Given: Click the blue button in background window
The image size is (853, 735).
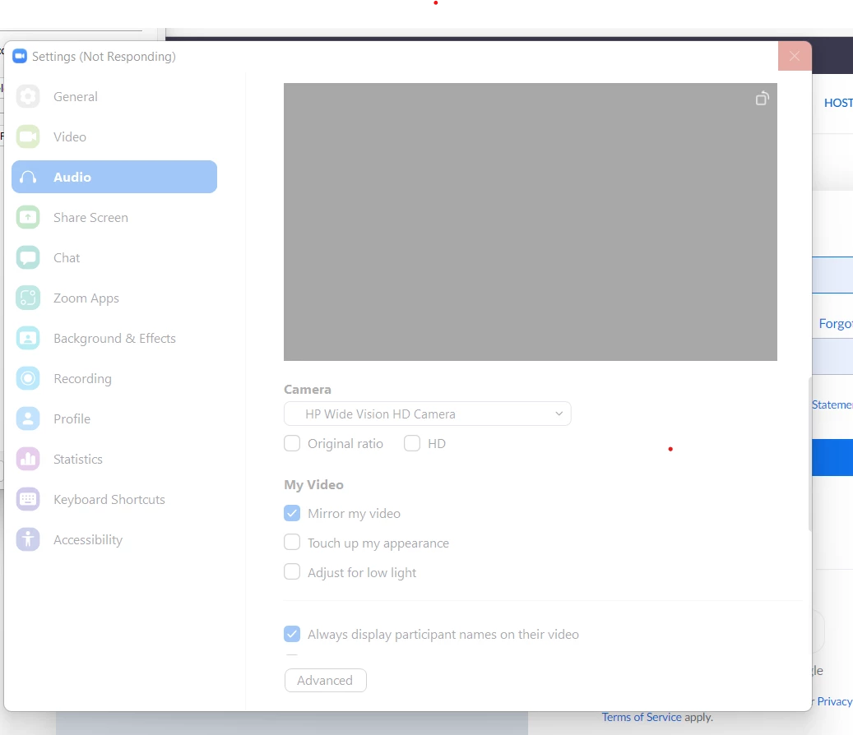Looking at the screenshot, I should click(832, 457).
